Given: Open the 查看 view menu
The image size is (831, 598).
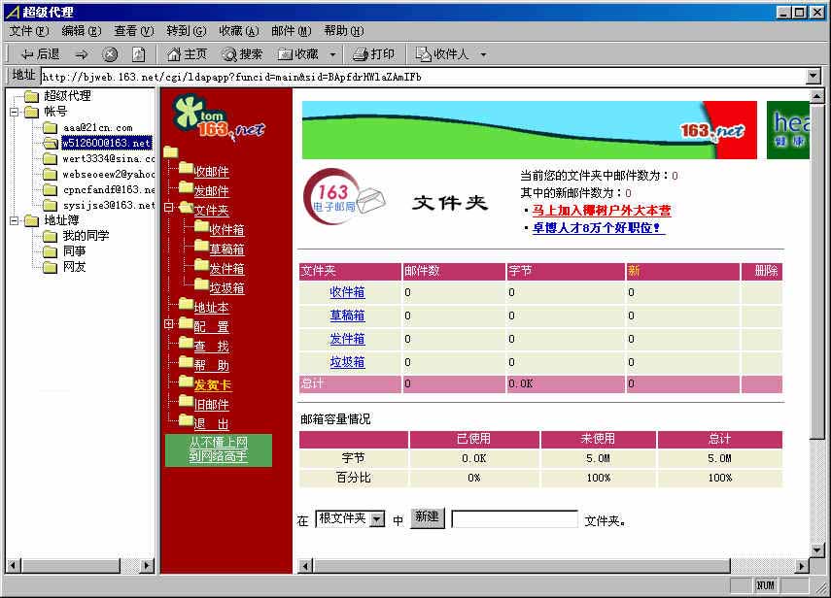Looking at the screenshot, I should coord(133,31).
